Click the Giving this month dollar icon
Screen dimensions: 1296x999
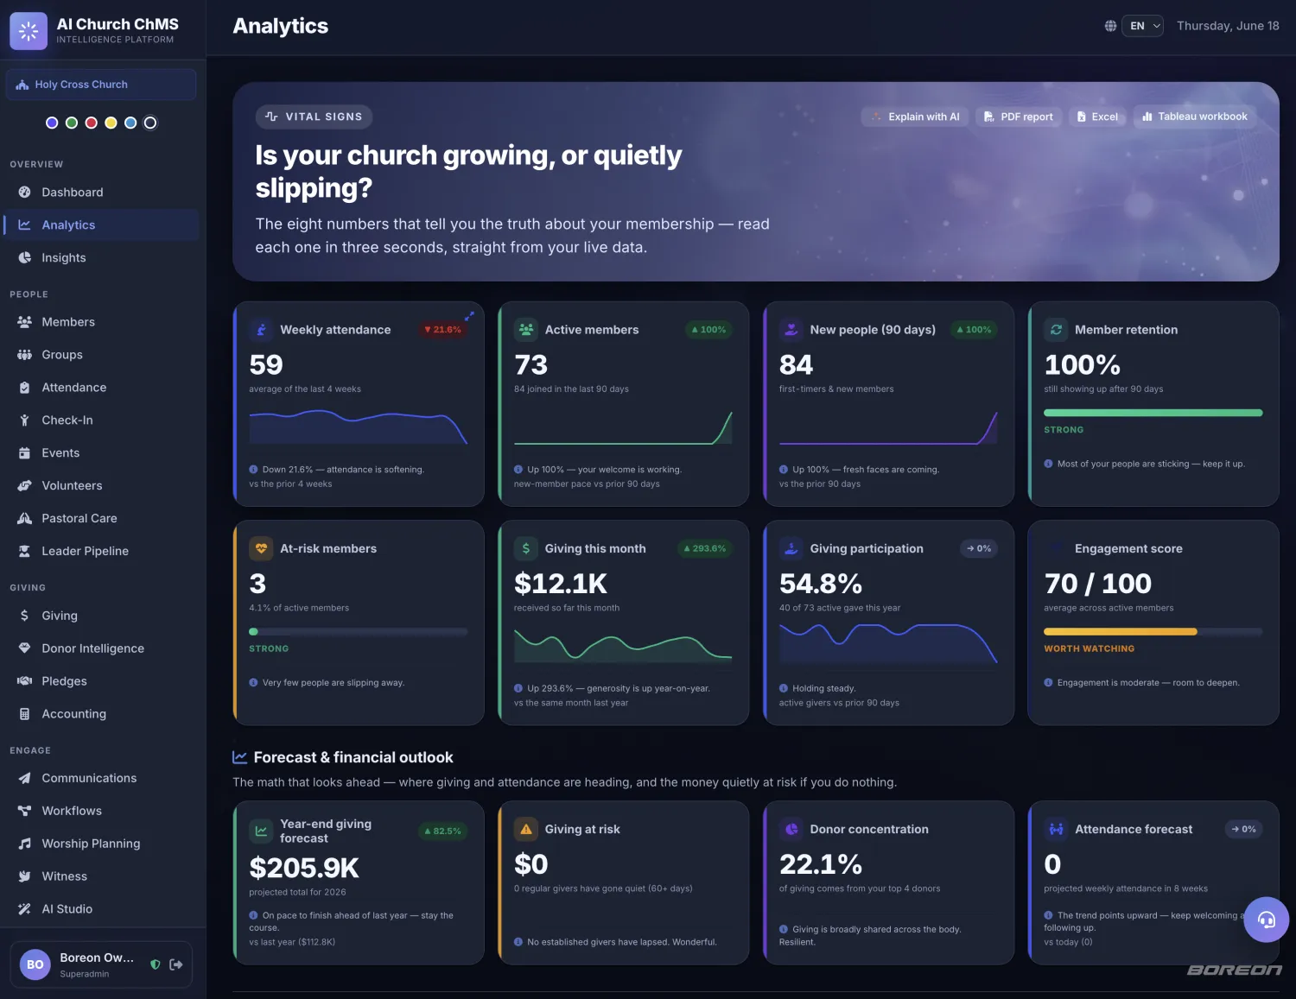(525, 548)
